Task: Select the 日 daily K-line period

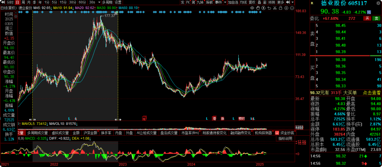Action: 17,2
